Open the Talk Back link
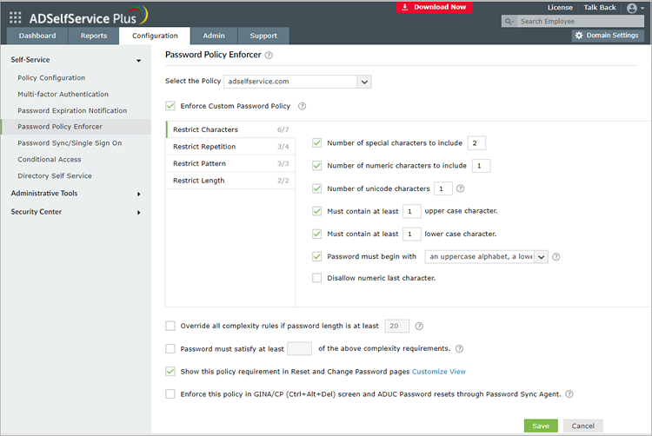This screenshot has height=436, width=652. point(600,8)
